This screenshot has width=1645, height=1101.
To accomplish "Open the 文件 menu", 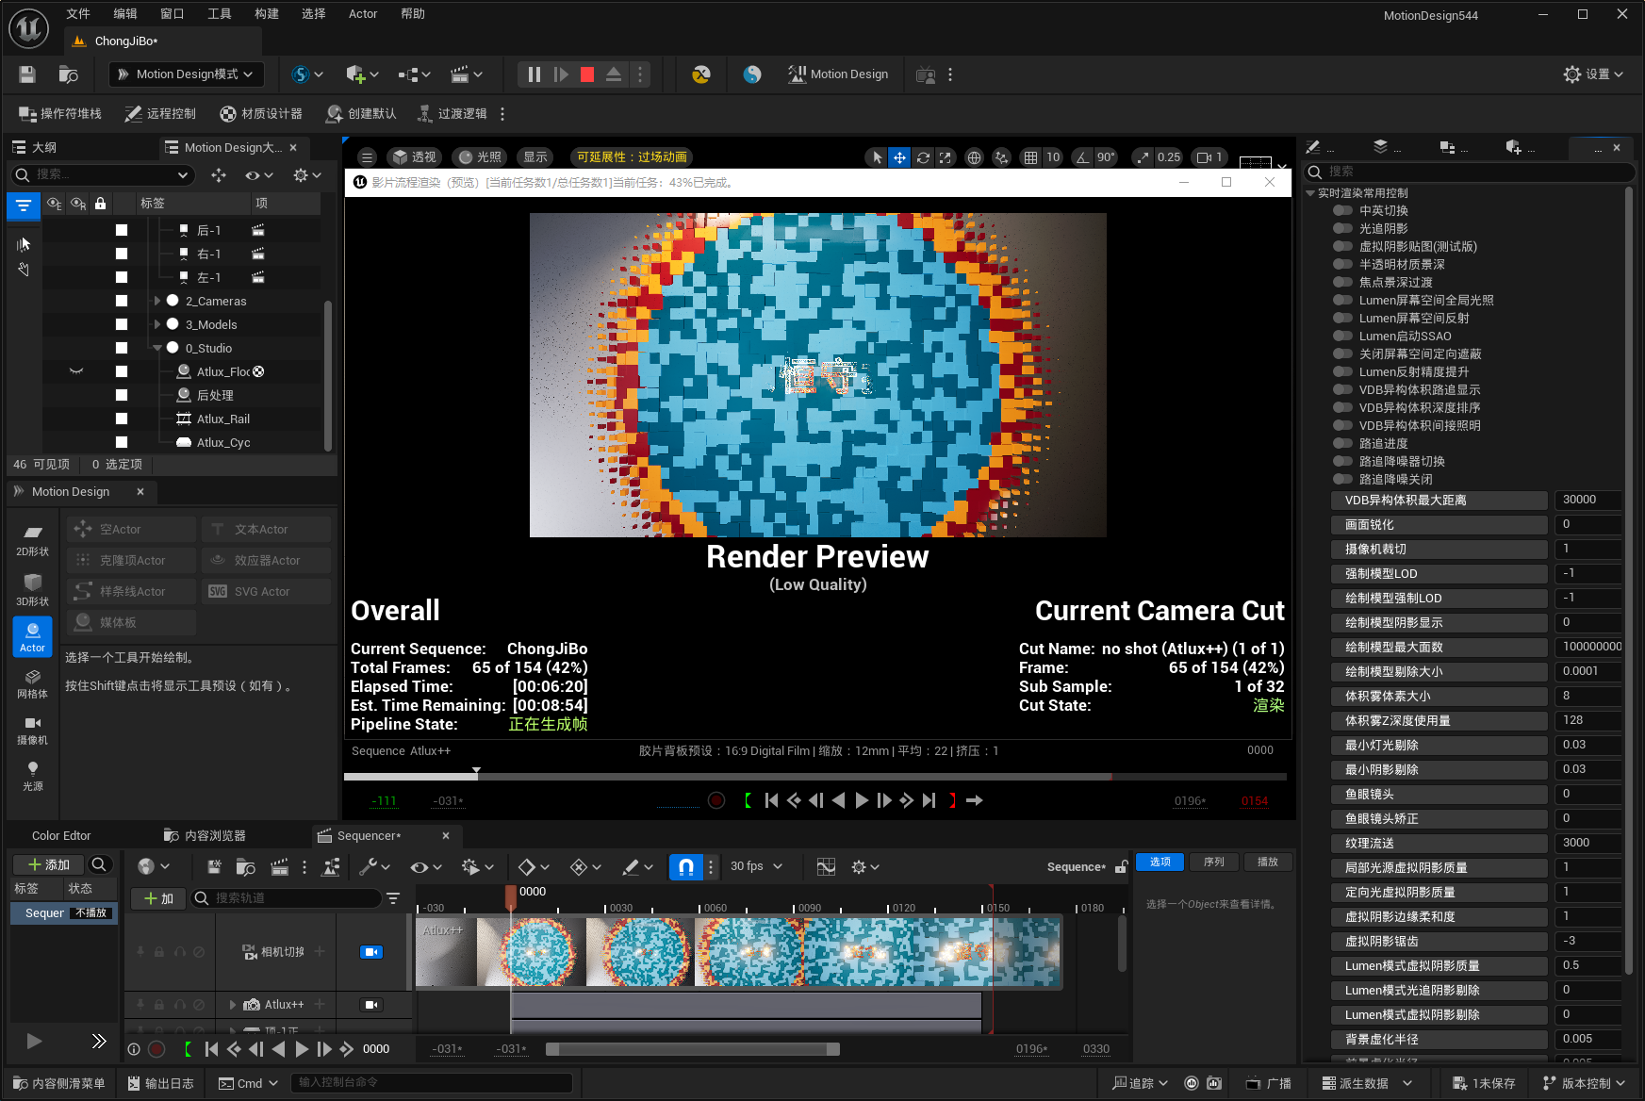I will (x=78, y=14).
